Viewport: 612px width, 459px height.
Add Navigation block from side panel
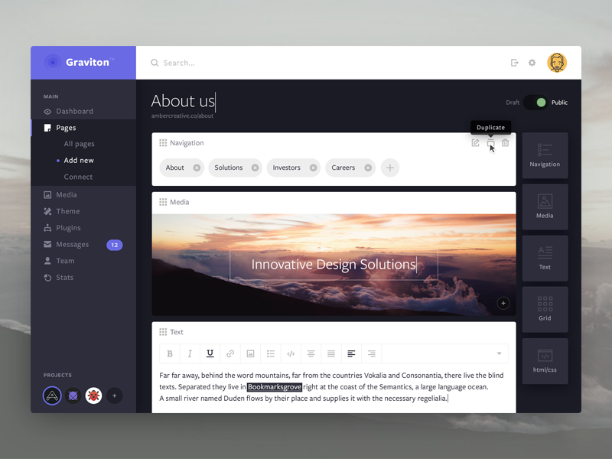545,155
